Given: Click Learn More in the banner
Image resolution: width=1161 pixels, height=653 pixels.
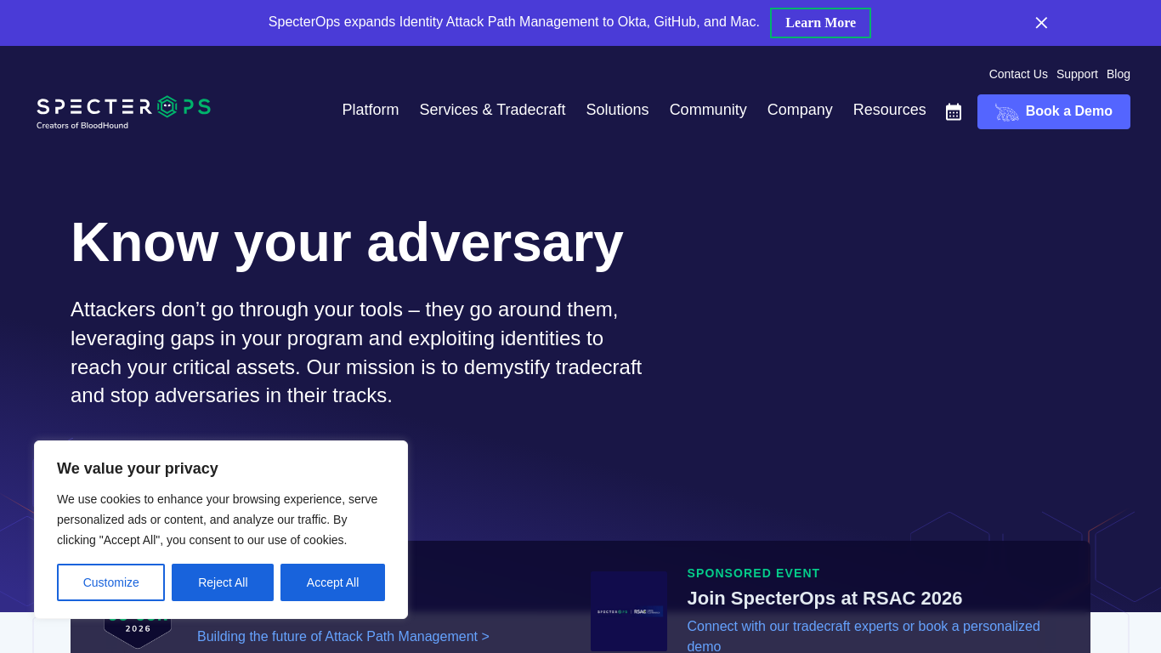Looking at the screenshot, I should [x=820, y=23].
